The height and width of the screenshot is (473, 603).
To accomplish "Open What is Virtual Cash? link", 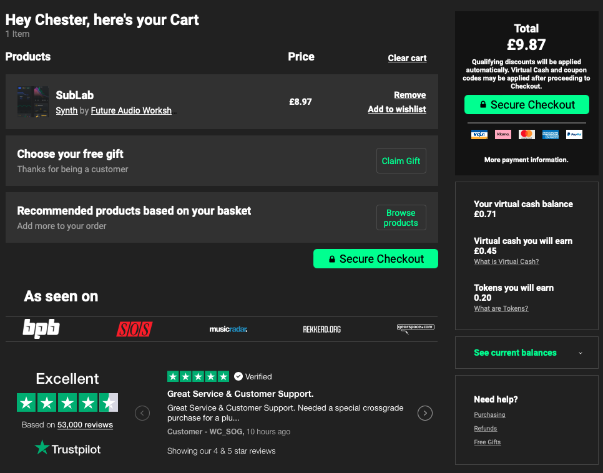I will pos(506,261).
